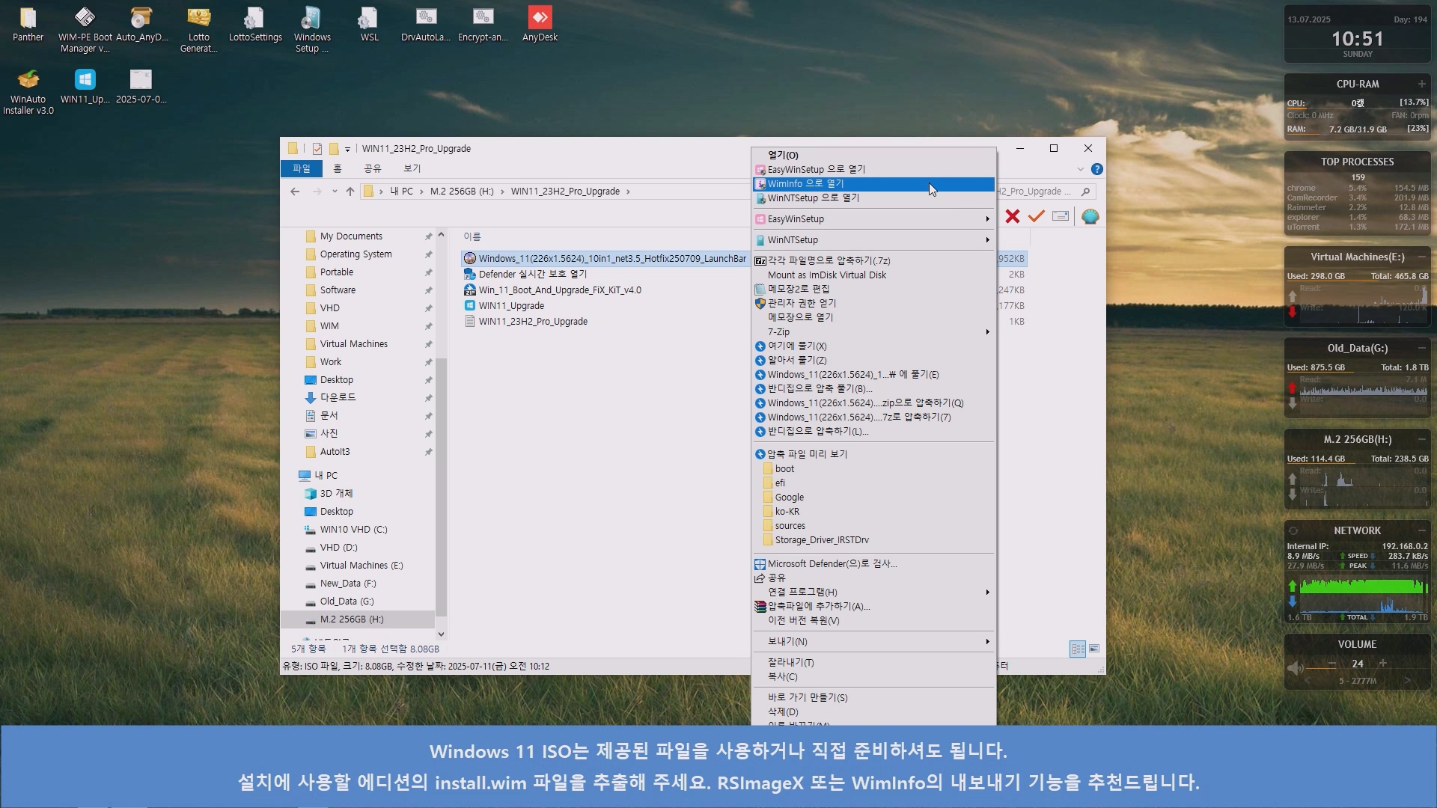
Task: Open the 보기 ribbon tab
Action: (x=412, y=168)
